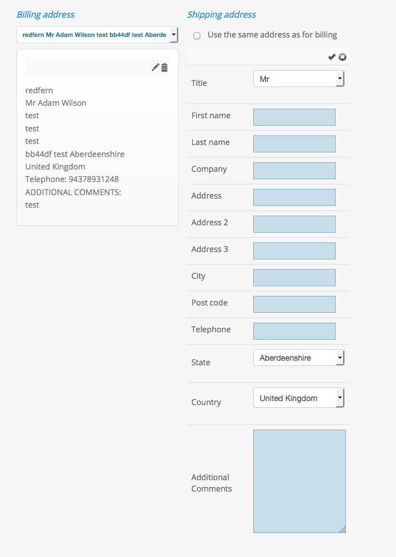Delete billing address using trash icon

pos(164,67)
